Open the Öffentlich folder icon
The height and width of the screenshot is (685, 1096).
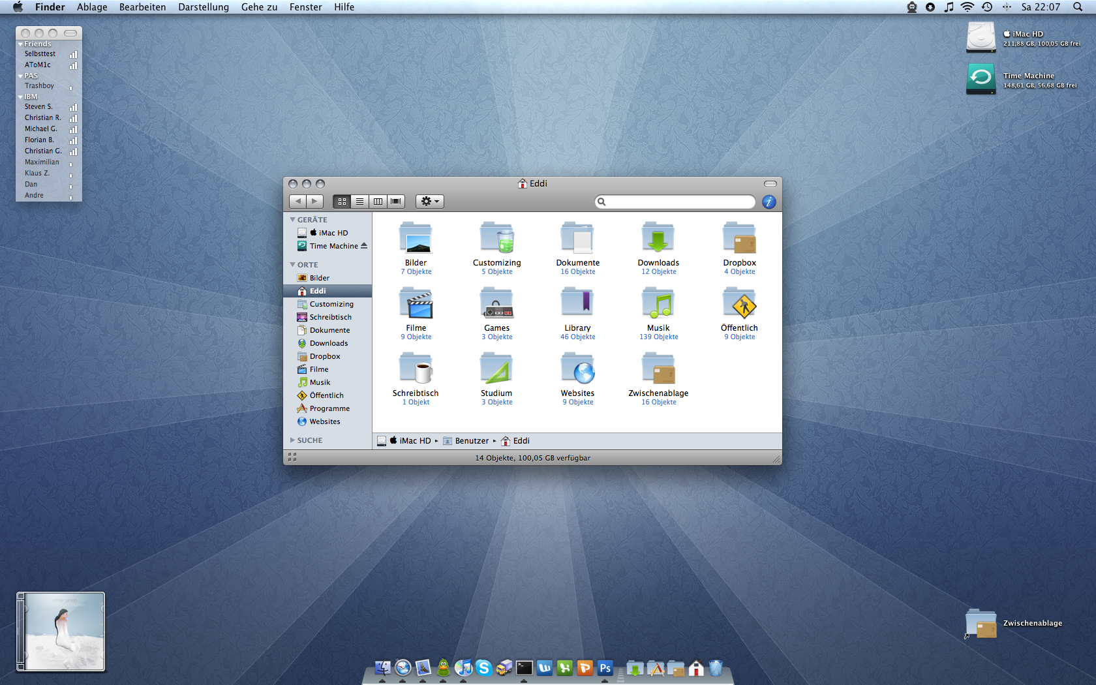[x=739, y=303]
